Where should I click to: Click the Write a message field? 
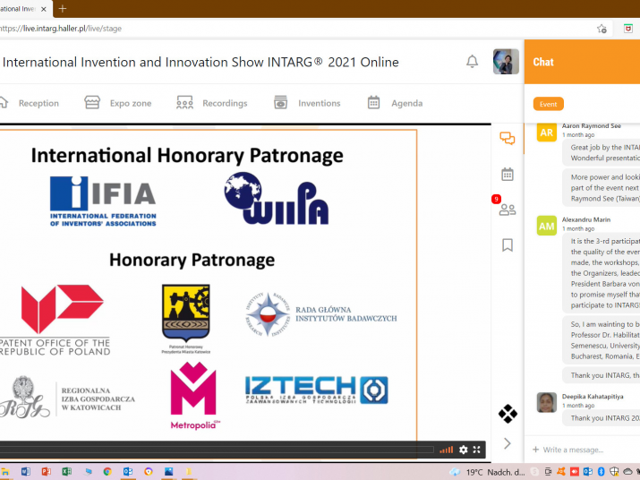582,450
